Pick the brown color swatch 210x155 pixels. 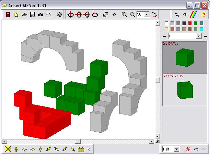(x=190, y=29)
